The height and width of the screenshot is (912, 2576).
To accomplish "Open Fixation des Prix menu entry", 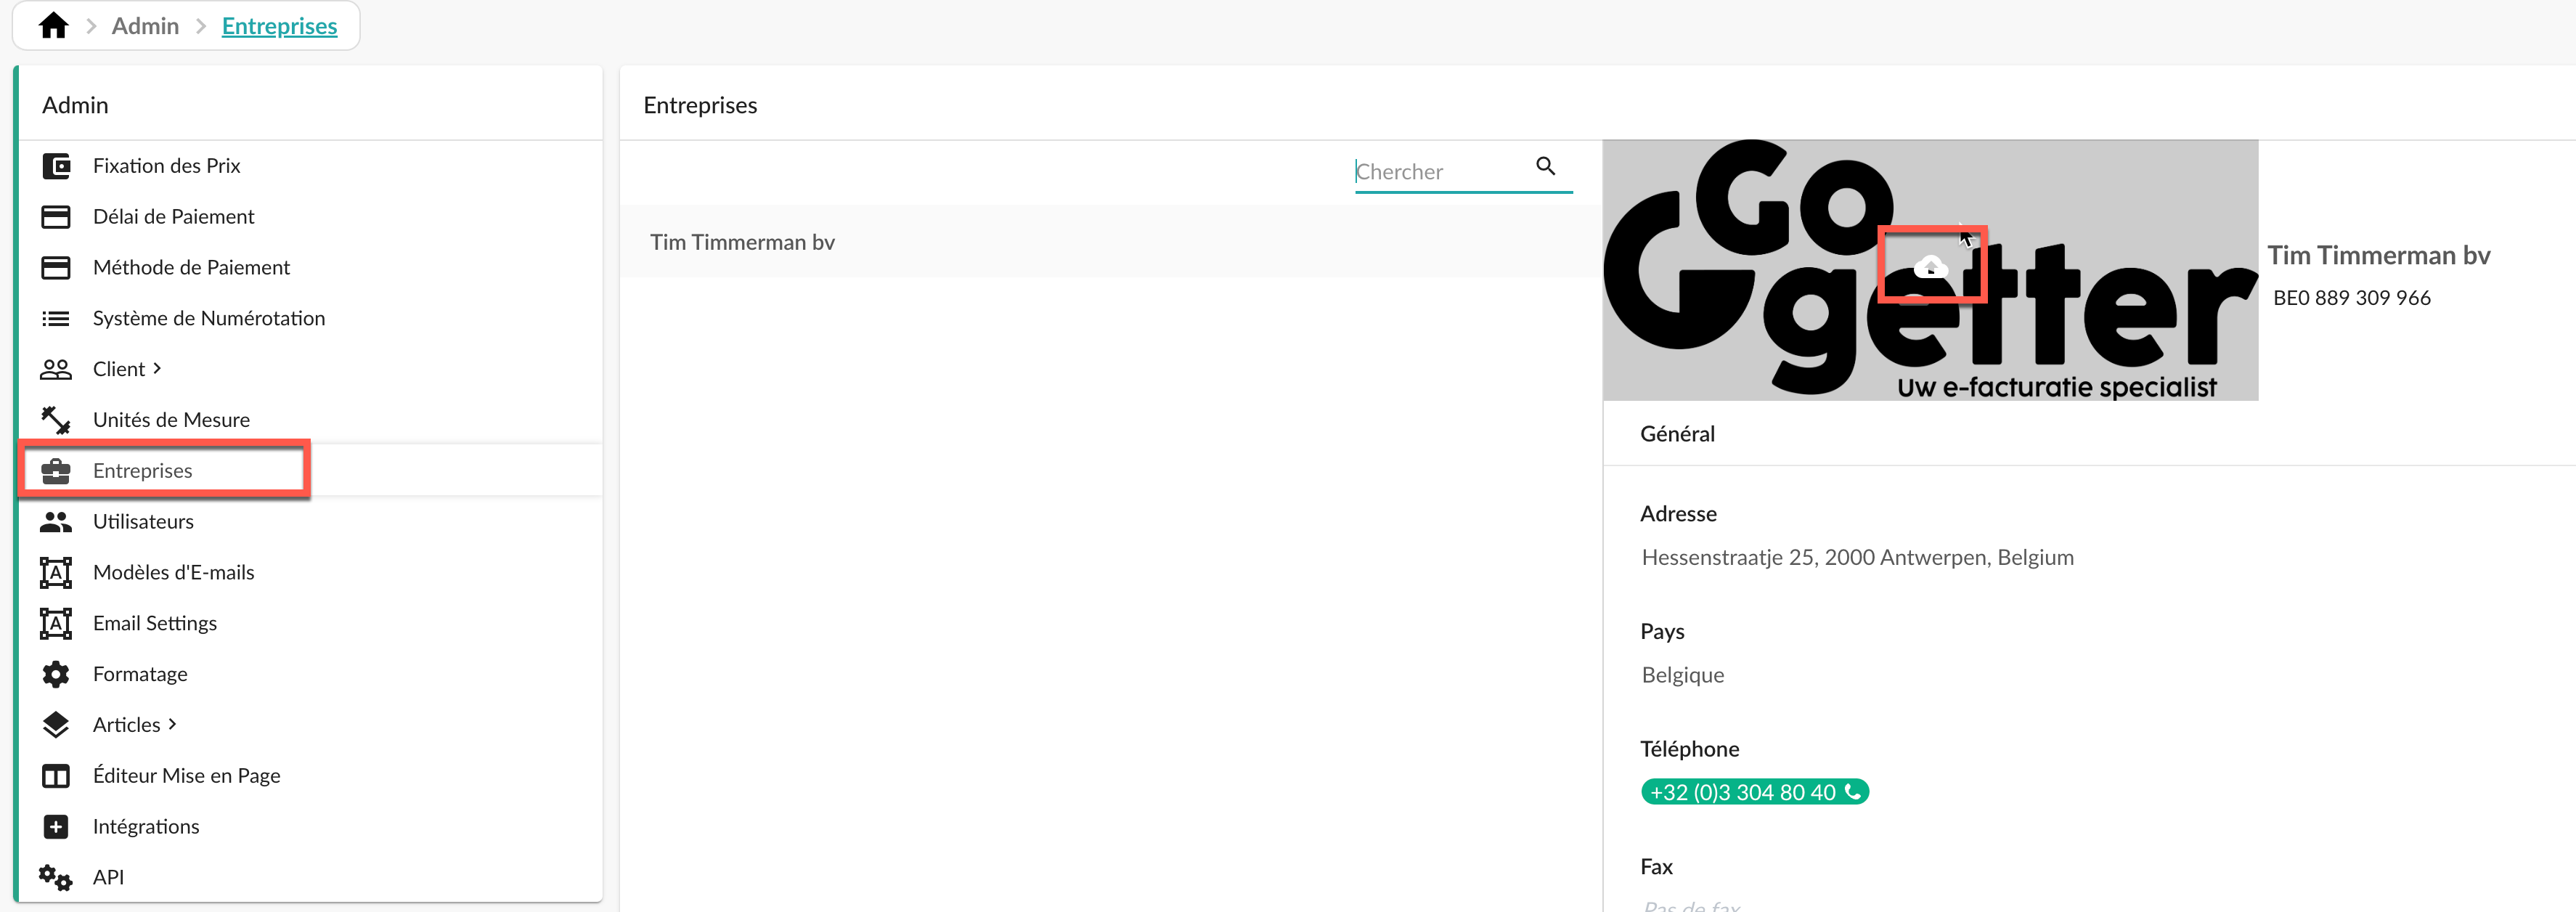I will [166, 166].
